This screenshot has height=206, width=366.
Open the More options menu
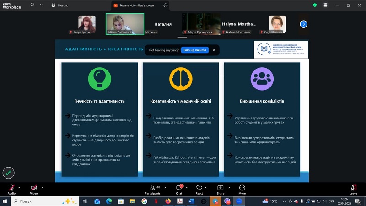[242, 189]
